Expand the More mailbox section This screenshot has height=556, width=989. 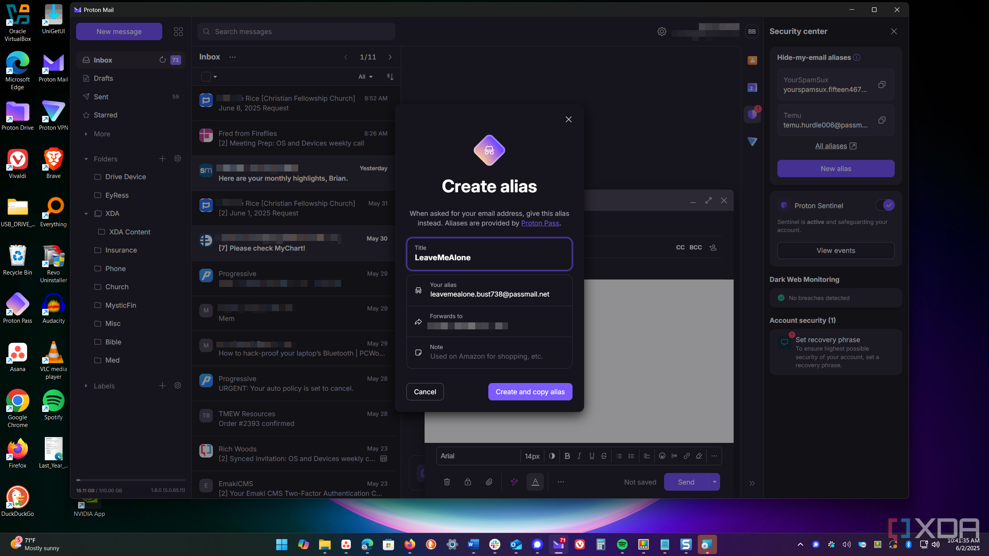tap(86, 134)
